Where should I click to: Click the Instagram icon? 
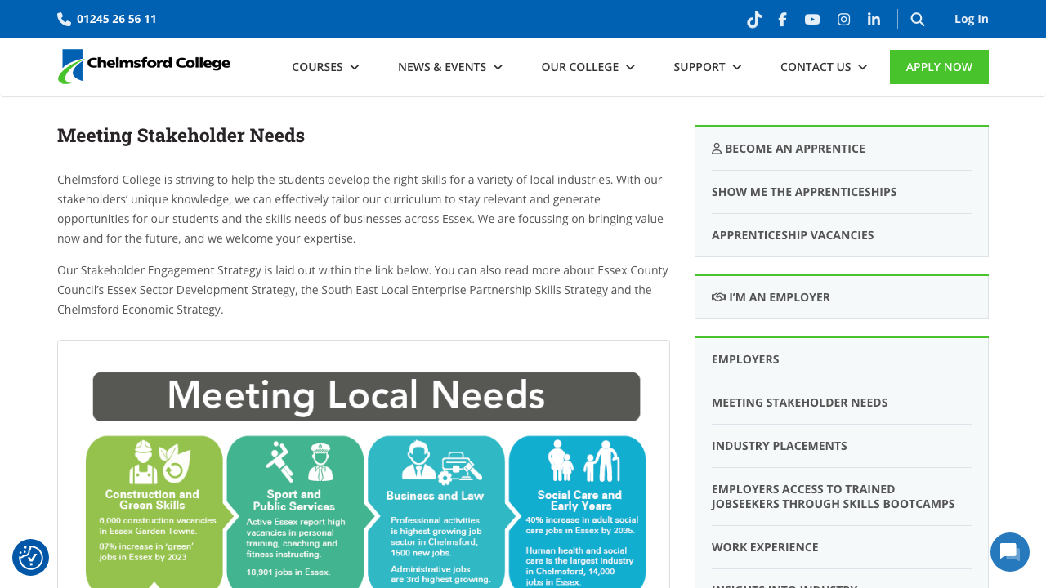[x=843, y=19]
